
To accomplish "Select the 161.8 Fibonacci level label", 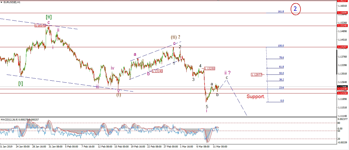I will coord(281,12).
